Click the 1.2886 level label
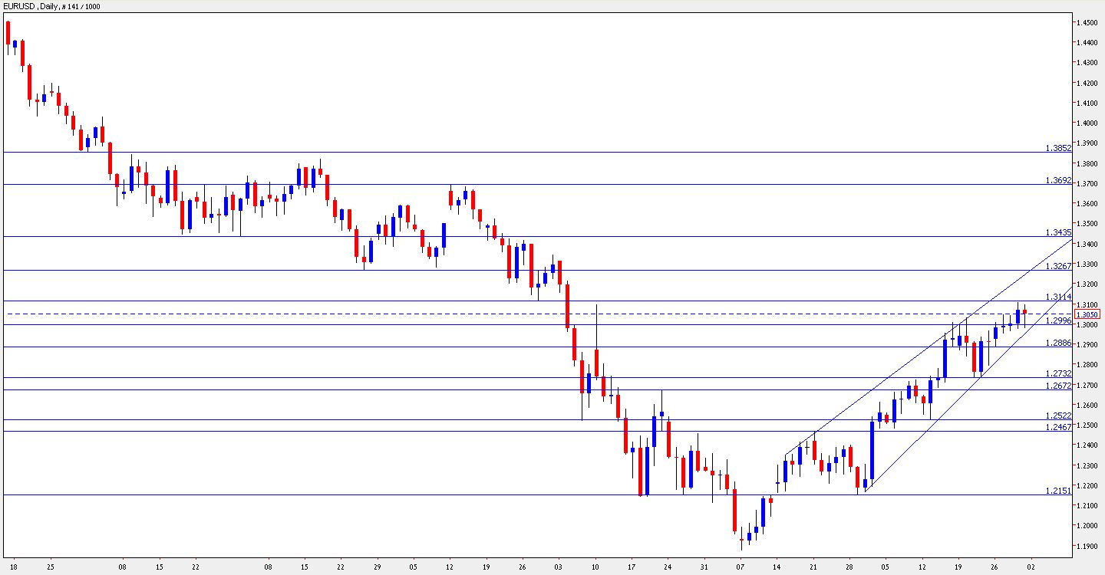Image resolution: width=1105 pixels, height=575 pixels. (1058, 343)
